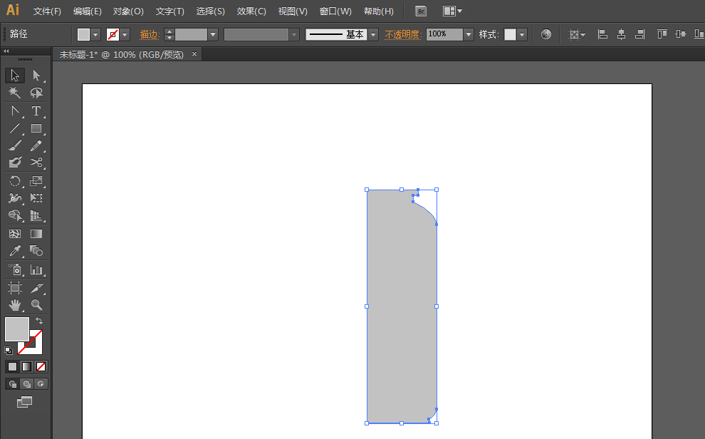Select the Artboard tool
The height and width of the screenshot is (439, 705).
pyautogui.click(x=15, y=287)
